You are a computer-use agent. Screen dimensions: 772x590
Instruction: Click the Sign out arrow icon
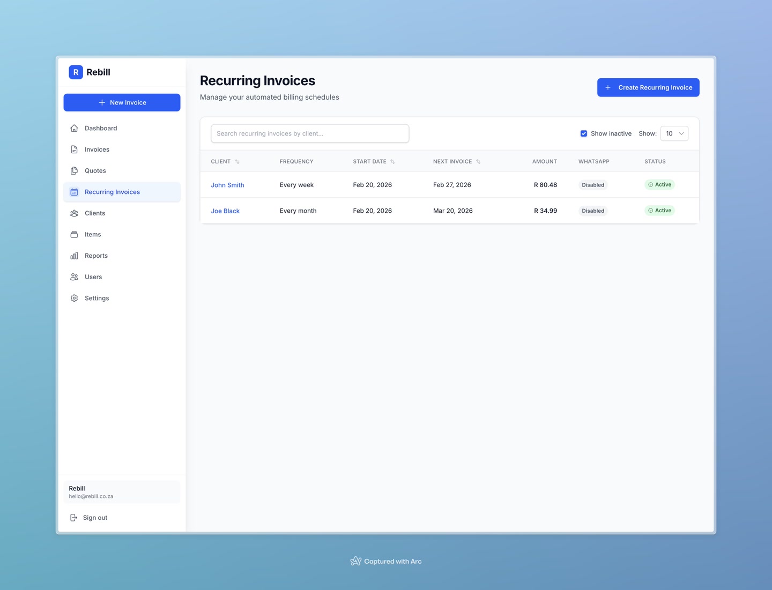(74, 518)
